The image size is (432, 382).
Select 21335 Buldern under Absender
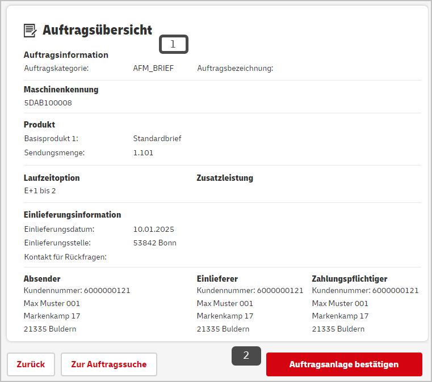50,329
